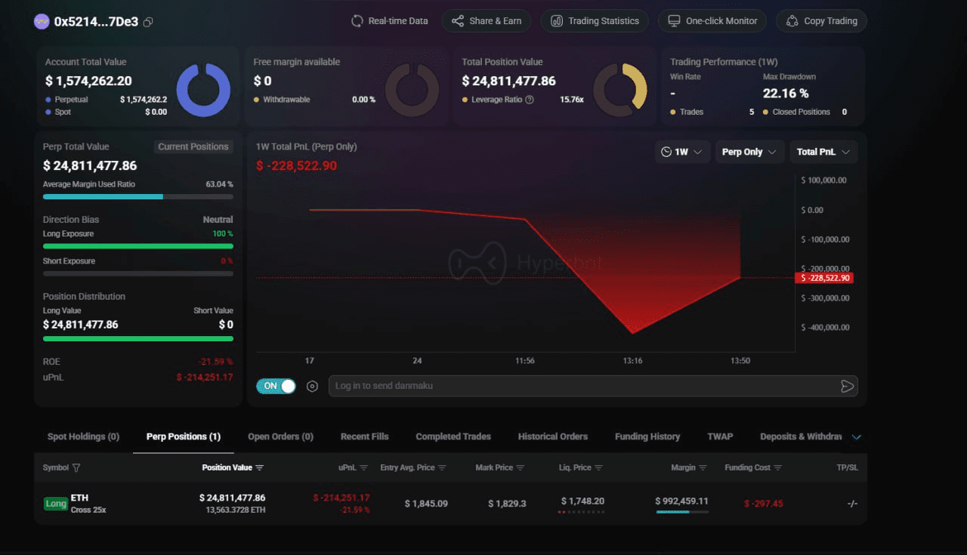
Task: Sort by Funding Cost column icon
Action: (777, 468)
